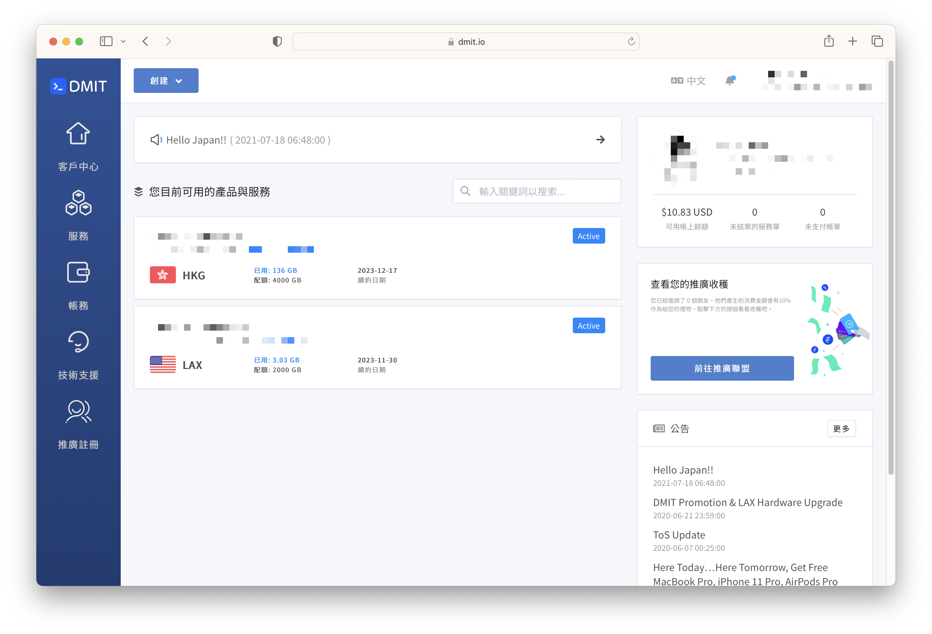Click the keyword search input field
Screen dimensions: 932x634
point(537,191)
